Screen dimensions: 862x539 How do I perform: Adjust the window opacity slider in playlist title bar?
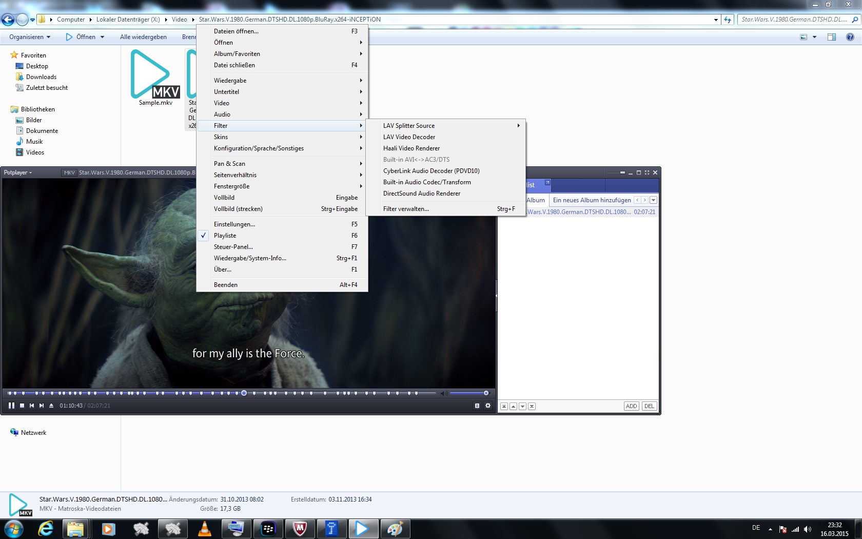tap(622, 172)
